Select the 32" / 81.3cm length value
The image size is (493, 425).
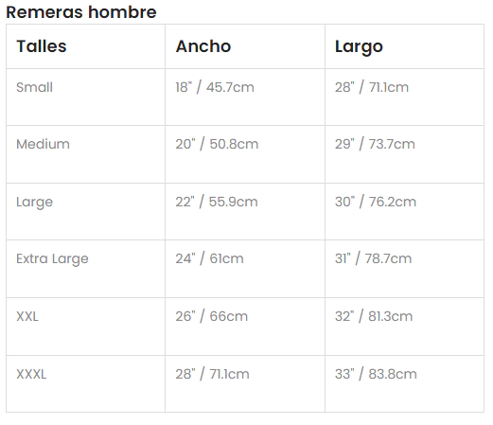374,316
